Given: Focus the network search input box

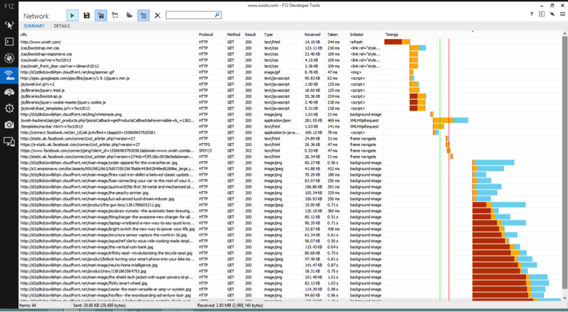Looking at the screenshot, I should coord(190,15).
